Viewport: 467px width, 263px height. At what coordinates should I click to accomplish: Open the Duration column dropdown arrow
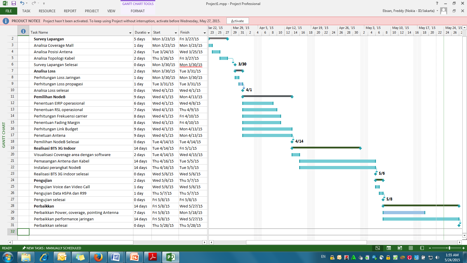click(x=149, y=33)
